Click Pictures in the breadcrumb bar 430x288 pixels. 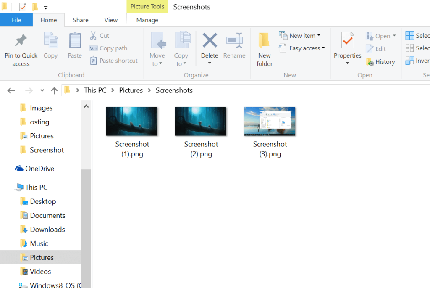click(131, 90)
